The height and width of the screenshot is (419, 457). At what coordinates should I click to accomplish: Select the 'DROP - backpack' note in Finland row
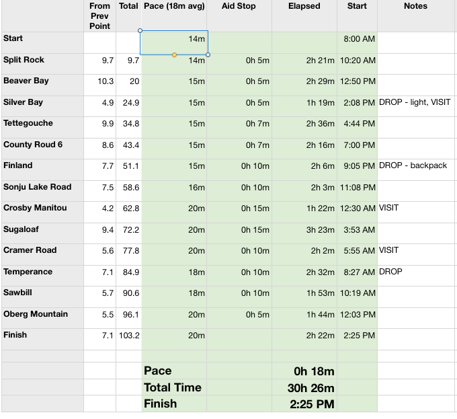(x=413, y=165)
